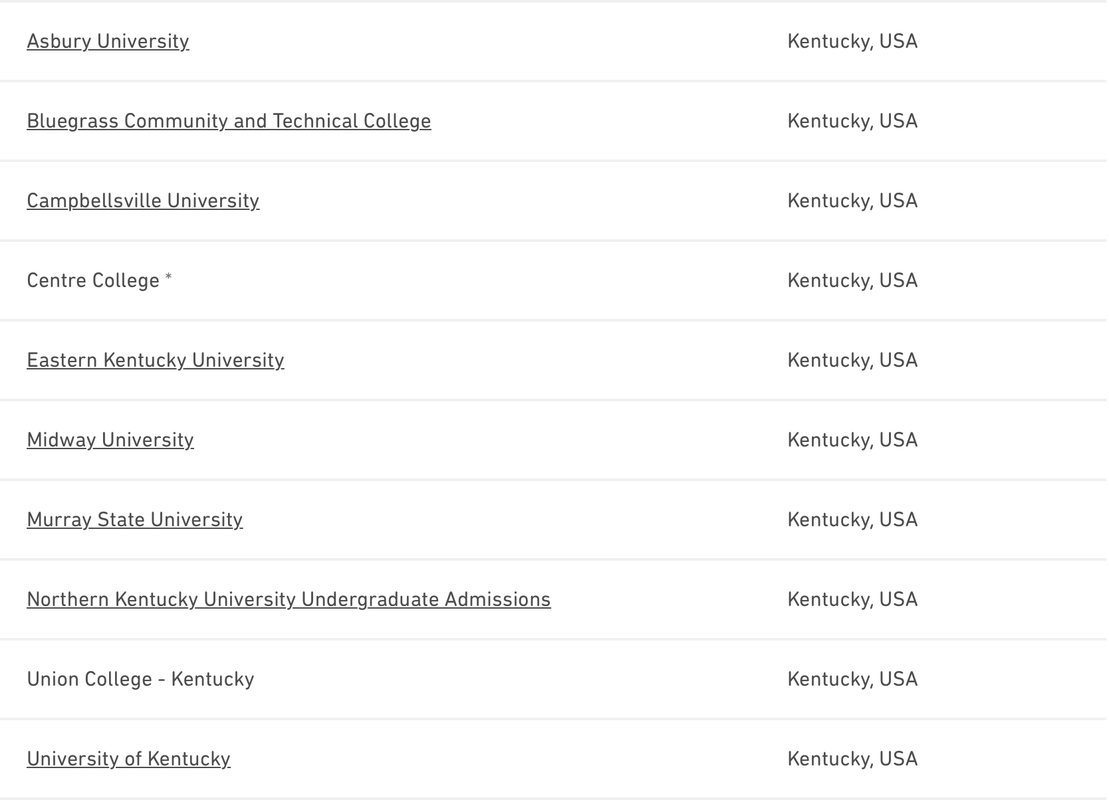The image size is (1109, 800).
Task: Select the location beside University of Kentucky
Action: pos(852,759)
